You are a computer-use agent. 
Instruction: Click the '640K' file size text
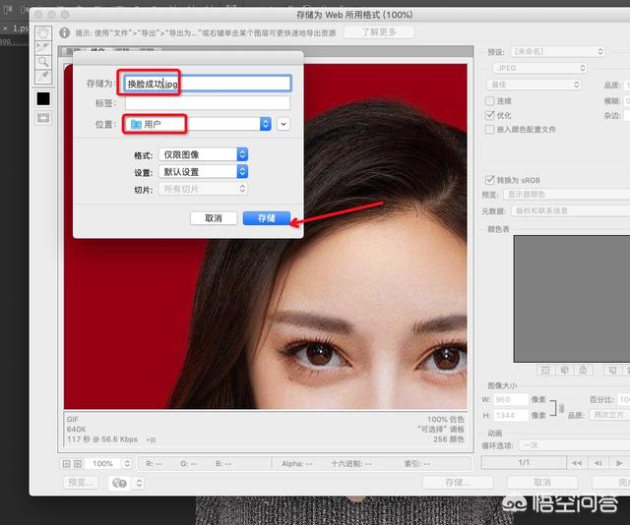[77, 429]
